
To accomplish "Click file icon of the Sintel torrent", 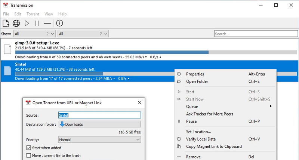I will click(x=7, y=71).
